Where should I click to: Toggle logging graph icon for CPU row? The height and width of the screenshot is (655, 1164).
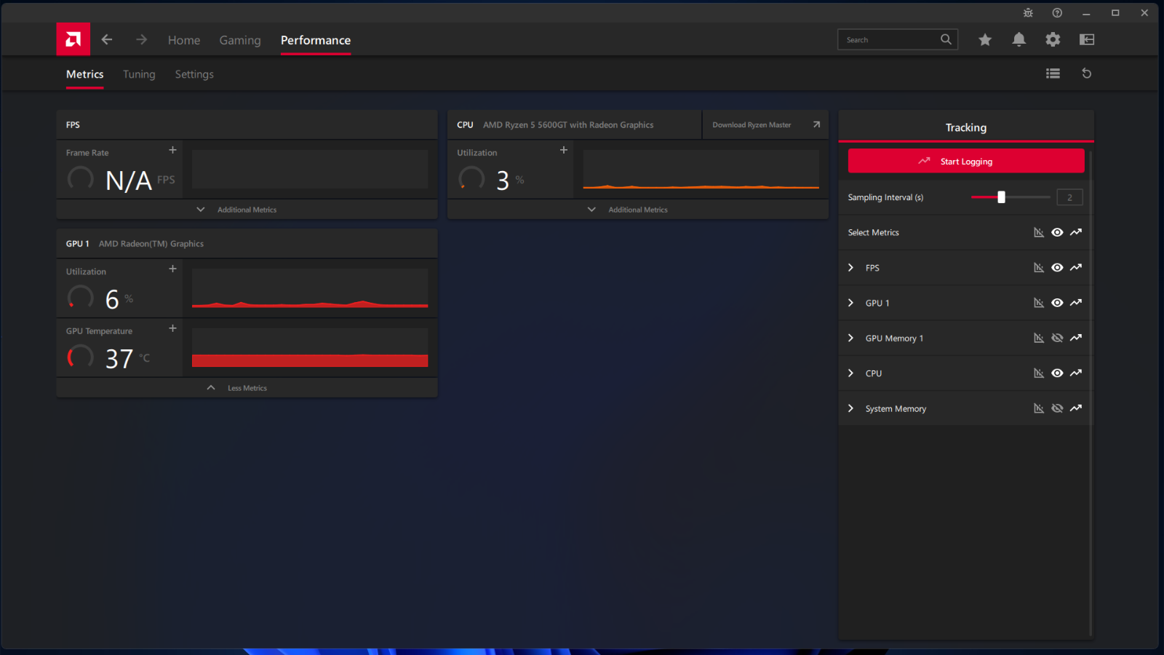(x=1076, y=373)
